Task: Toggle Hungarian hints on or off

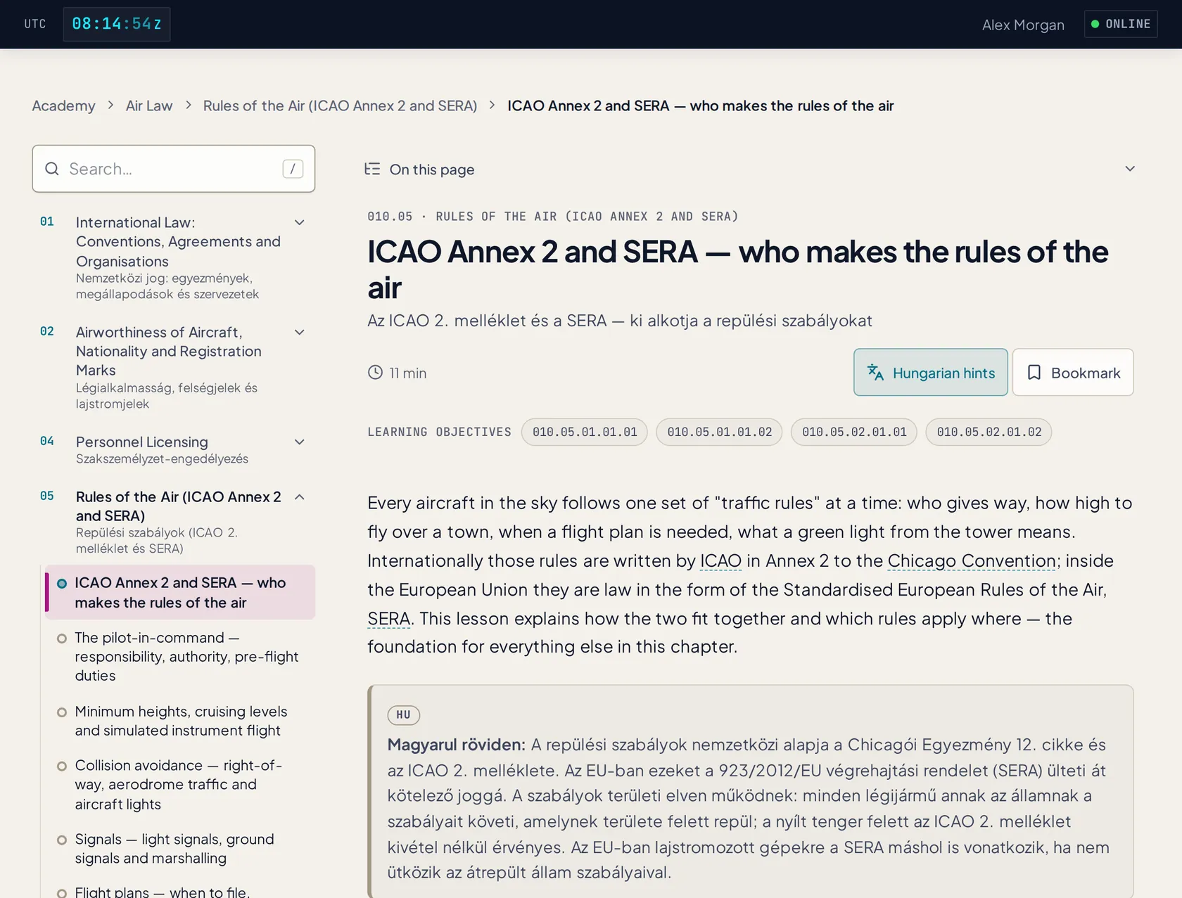Action: click(x=930, y=373)
